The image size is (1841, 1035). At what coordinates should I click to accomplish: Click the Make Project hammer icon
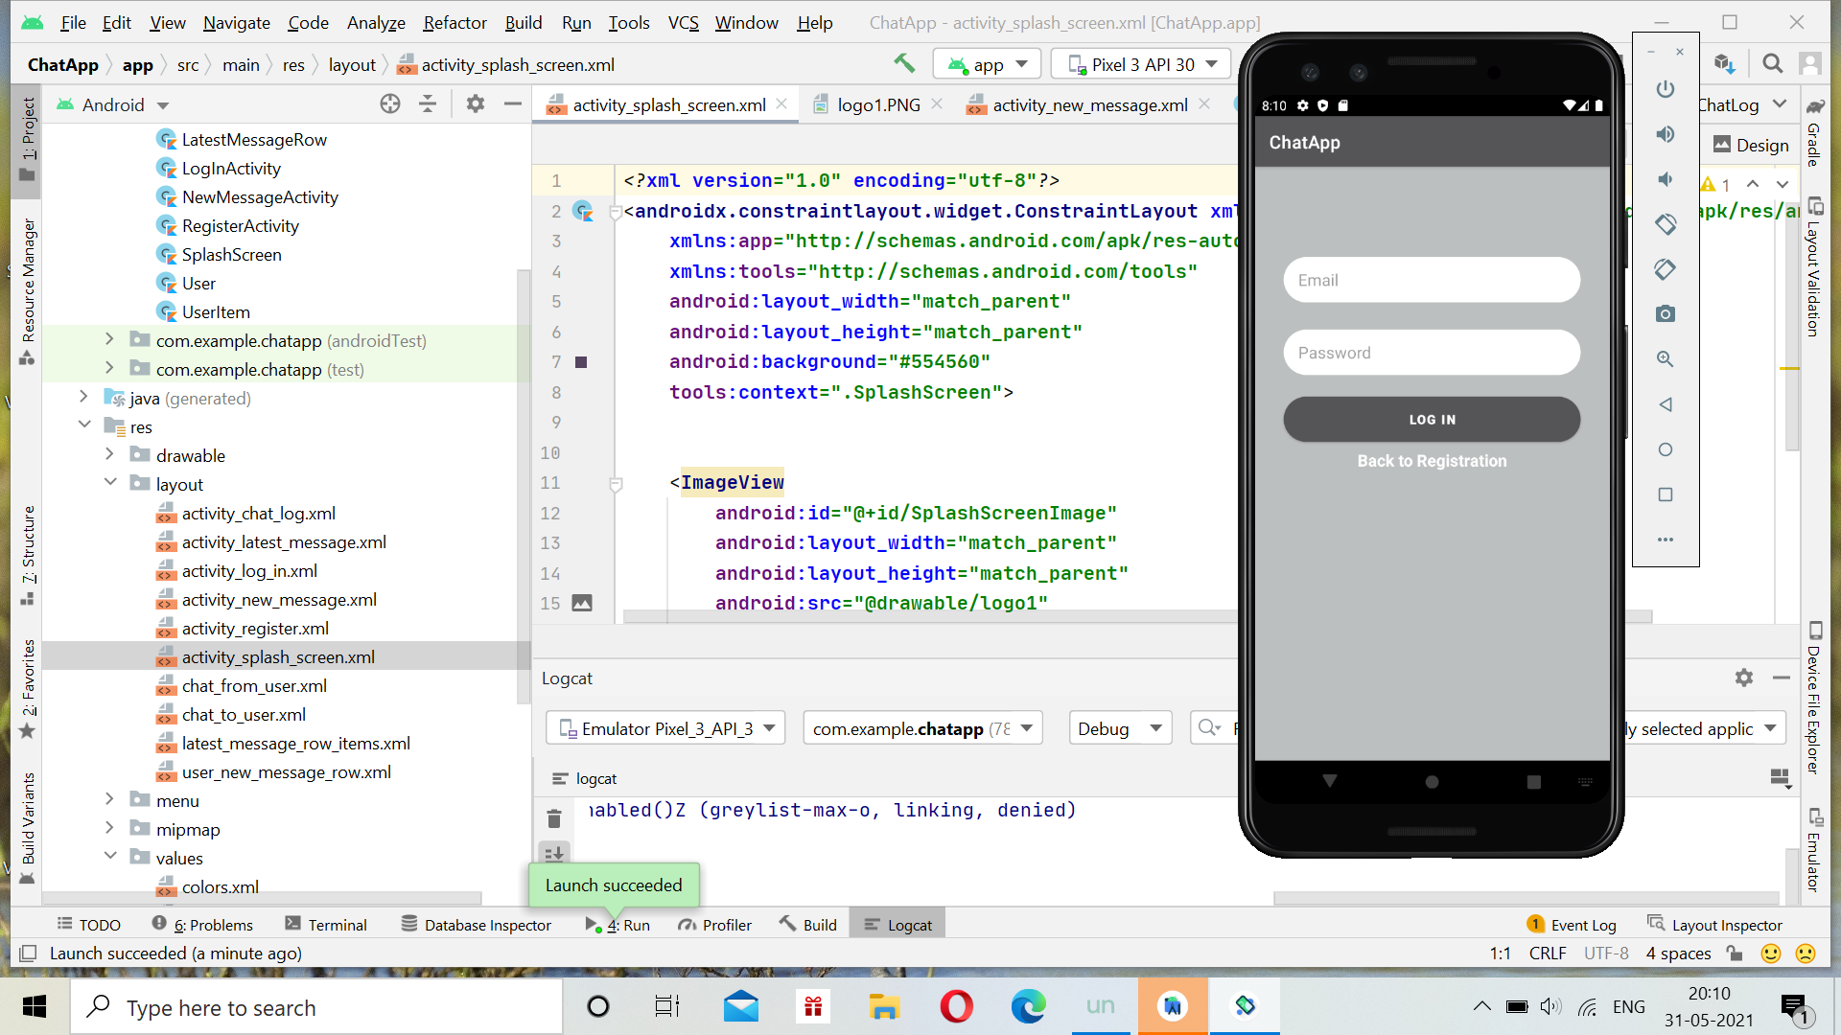[x=903, y=63]
